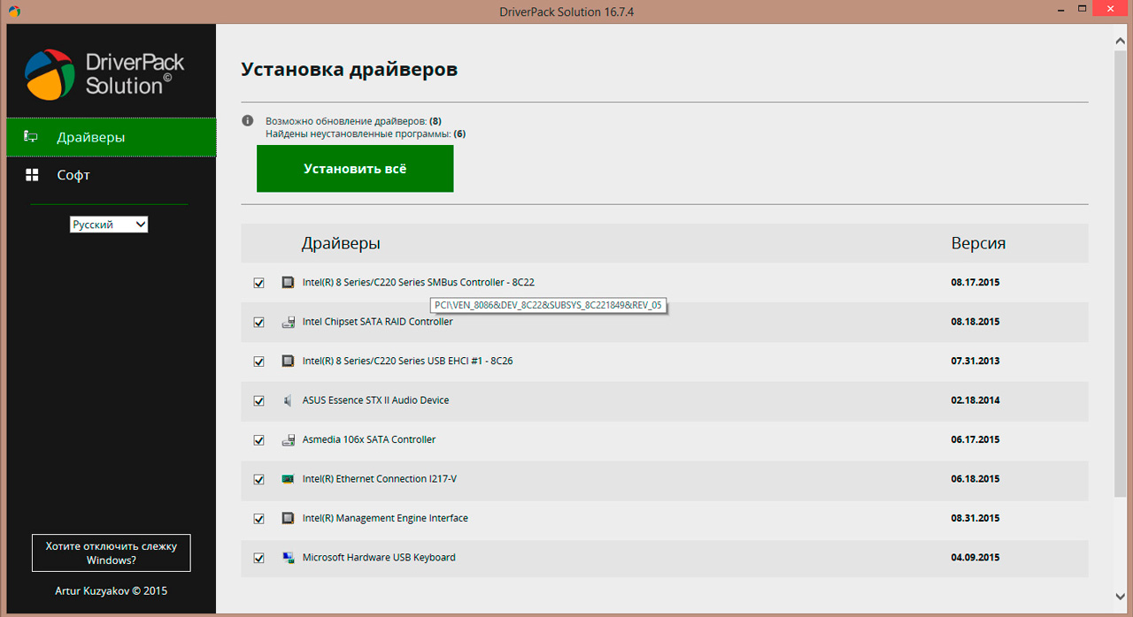Deselect the USB EHCI #1 8C26 driver checkbox
The width and height of the screenshot is (1133, 617).
[x=258, y=362]
